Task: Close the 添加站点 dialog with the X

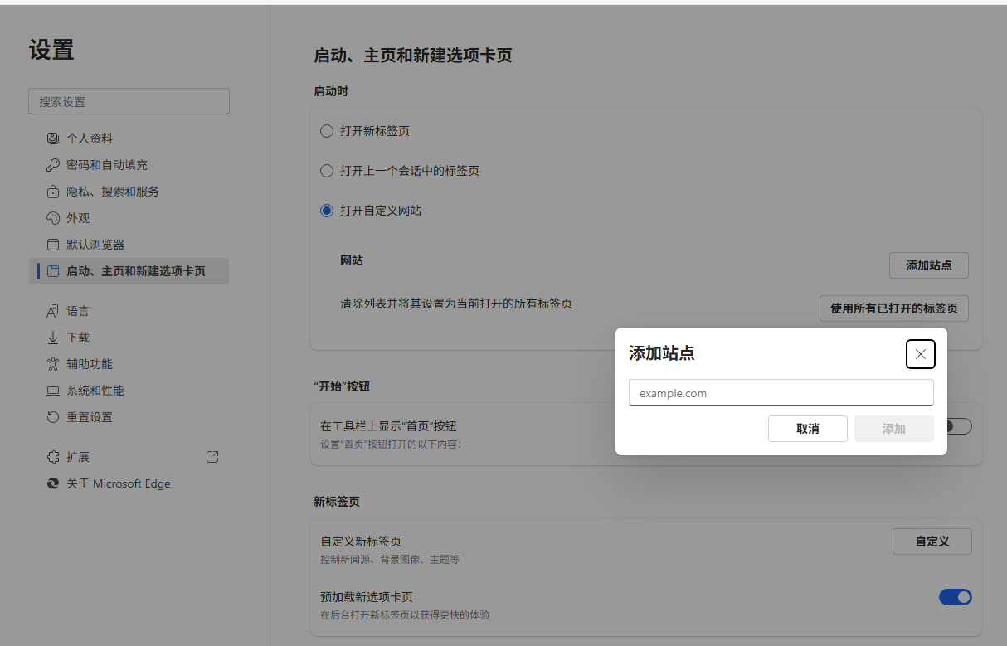Action: pyautogui.click(x=921, y=354)
